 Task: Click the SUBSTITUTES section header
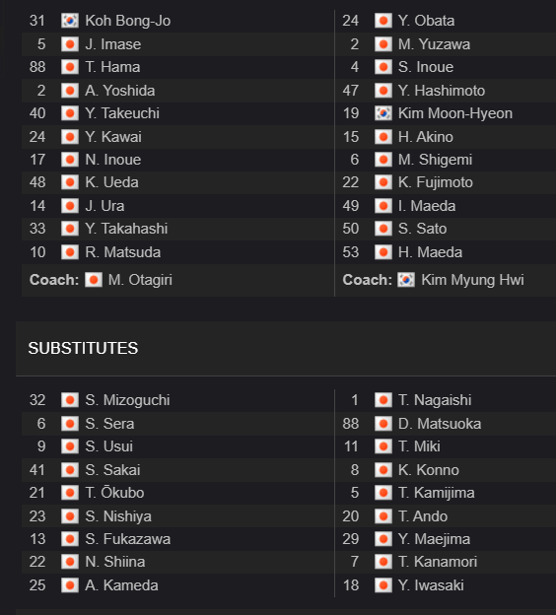click(83, 348)
